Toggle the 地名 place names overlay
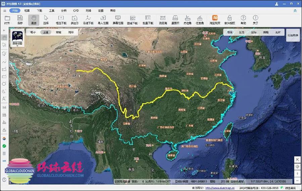 [230, 32]
